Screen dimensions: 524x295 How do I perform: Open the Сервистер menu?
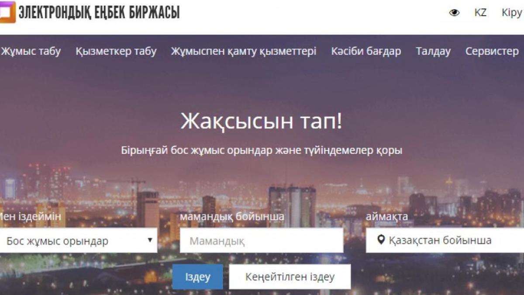click(492, 51)
